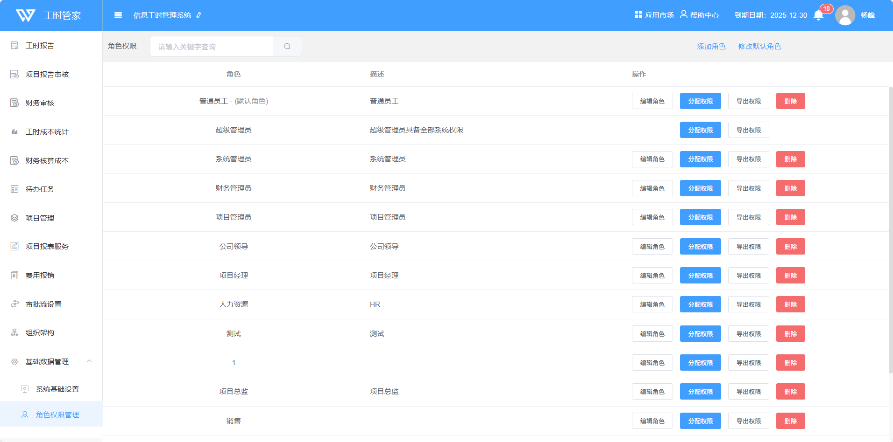Image resolution: width=893 pixels, height=442 pixels.
Task: Click the user avatar icon
Action: pyautogui.click(x=845, y=15)
